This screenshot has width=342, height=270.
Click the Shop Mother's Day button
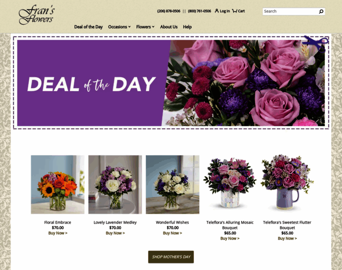pos(171,256)
